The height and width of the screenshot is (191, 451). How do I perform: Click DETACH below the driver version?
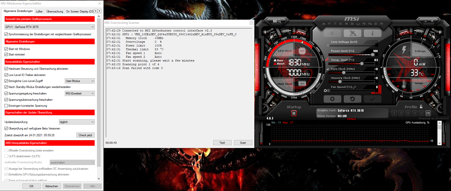click(352, 119)
